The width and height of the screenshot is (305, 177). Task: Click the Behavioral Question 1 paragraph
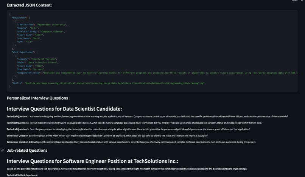tap(107, 135)
